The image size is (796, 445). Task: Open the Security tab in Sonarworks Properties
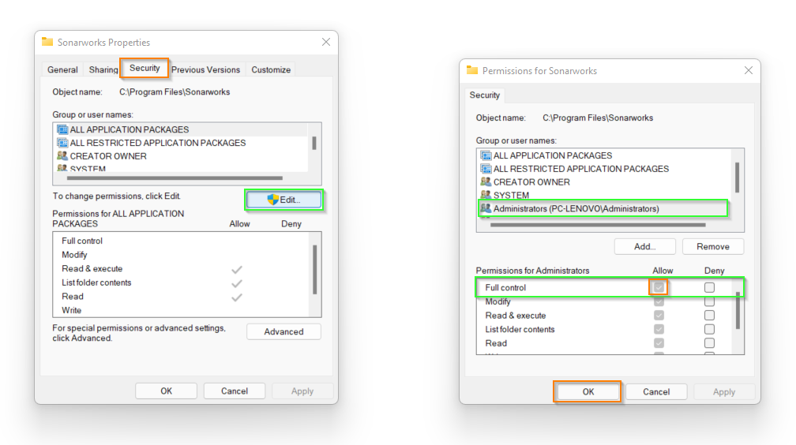145,68
